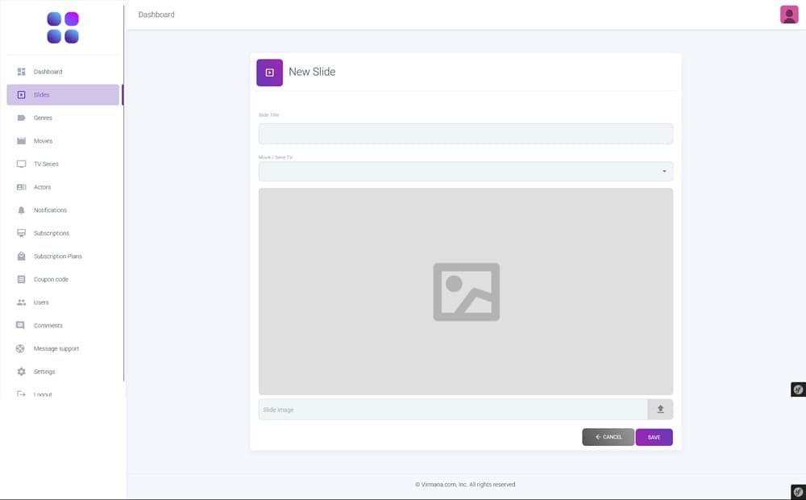This screenshot has width=806, height=500.
Task: Click the purple New Slide header icon
Action: tap(269, 73)
